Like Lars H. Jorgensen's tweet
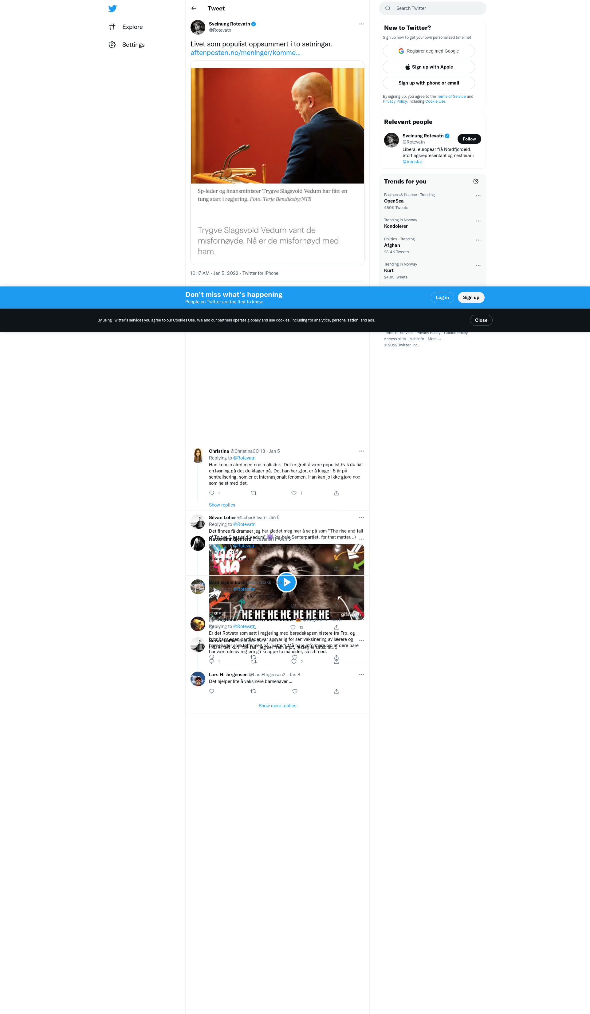Screen dimensions: 590x1014 coord(295,692)
